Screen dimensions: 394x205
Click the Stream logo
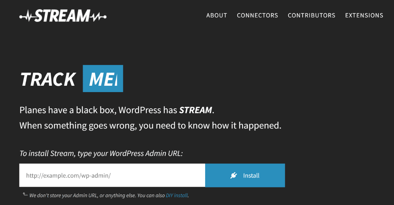click(63, 16)
